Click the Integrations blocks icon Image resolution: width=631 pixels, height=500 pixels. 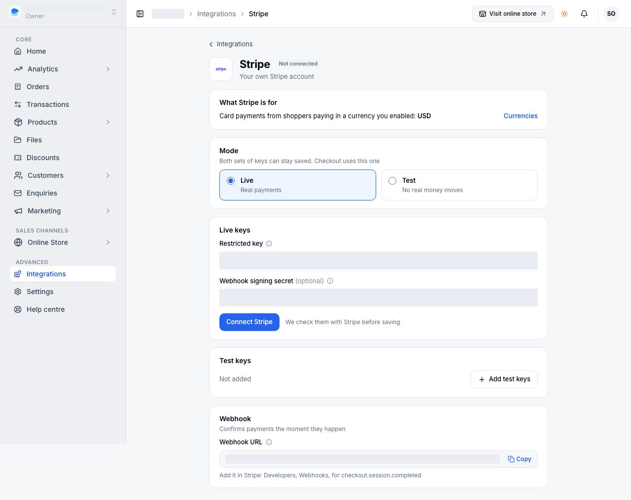coord(18,274)
